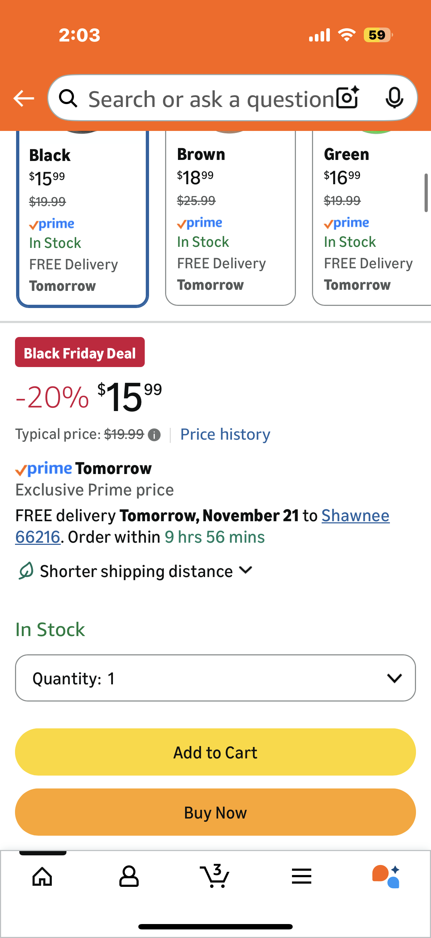Image resolution: width=431 pixels, height=938 pixels.
Task: Select the Brown color option
Action: point(230,219)
